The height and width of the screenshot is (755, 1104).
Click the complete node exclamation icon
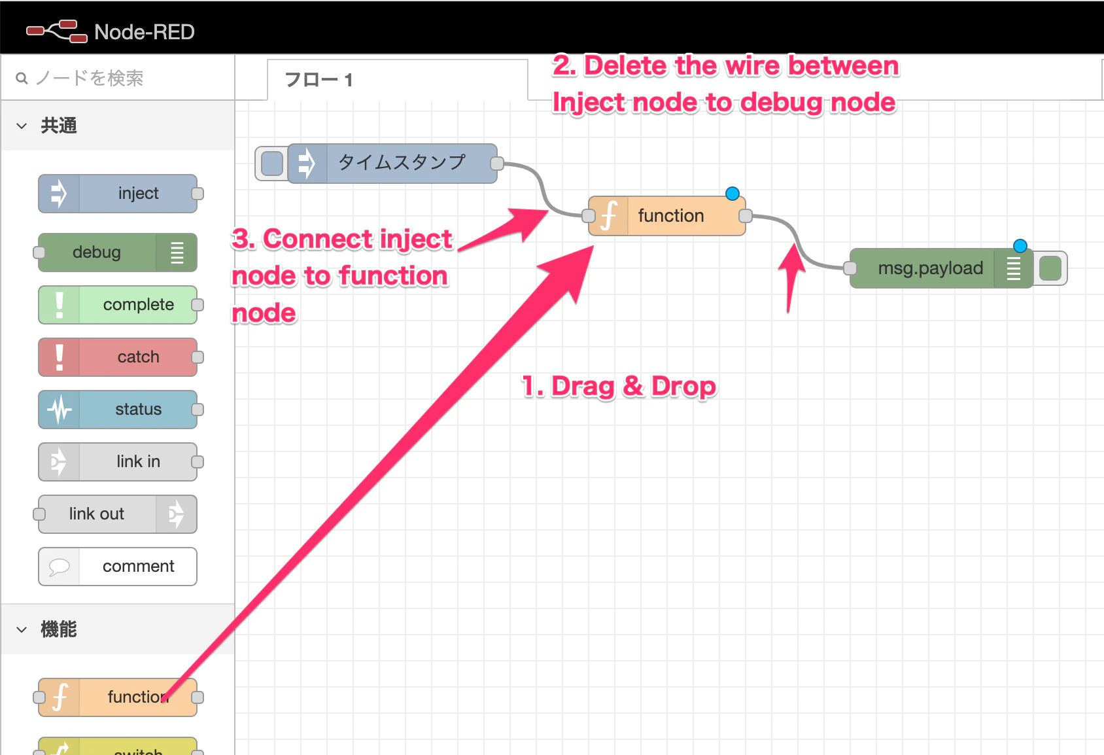(60, 305)
